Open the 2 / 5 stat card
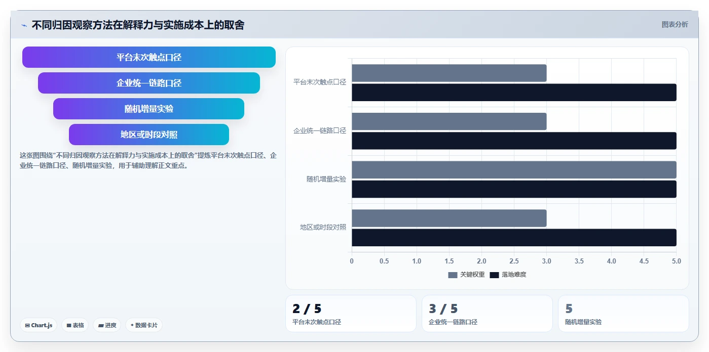This screenshot has width=709, height=352. pyautogui.click(x=351, y=314)
